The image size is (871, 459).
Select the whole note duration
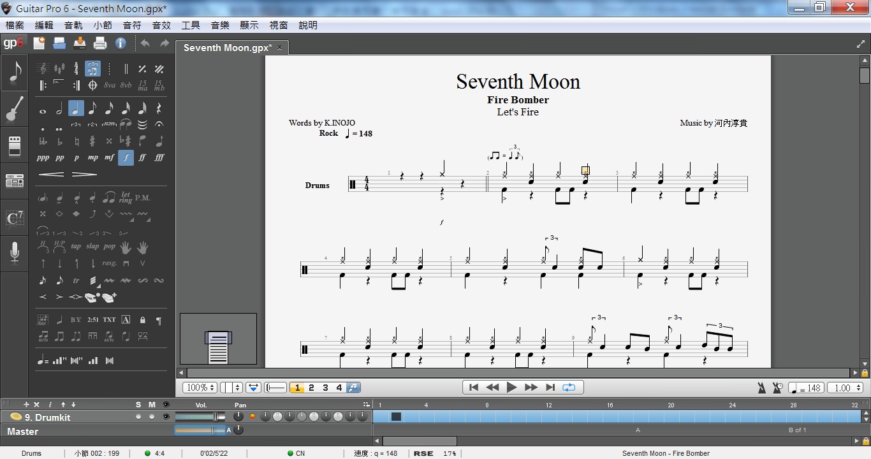(43, 111)
